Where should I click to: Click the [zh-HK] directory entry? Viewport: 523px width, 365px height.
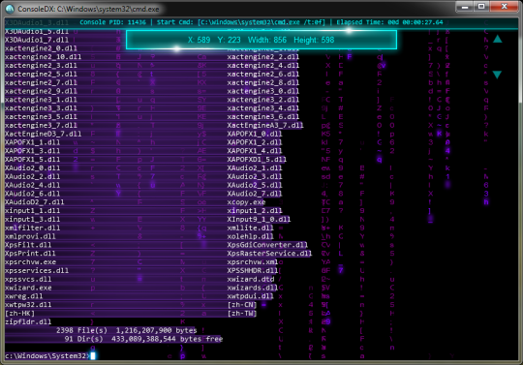click(19, 314)
